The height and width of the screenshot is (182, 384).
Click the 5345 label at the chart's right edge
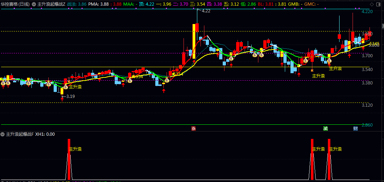click(374, 44)
